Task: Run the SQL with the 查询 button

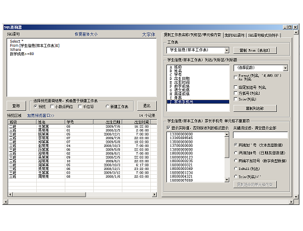Action: [16, 106]
